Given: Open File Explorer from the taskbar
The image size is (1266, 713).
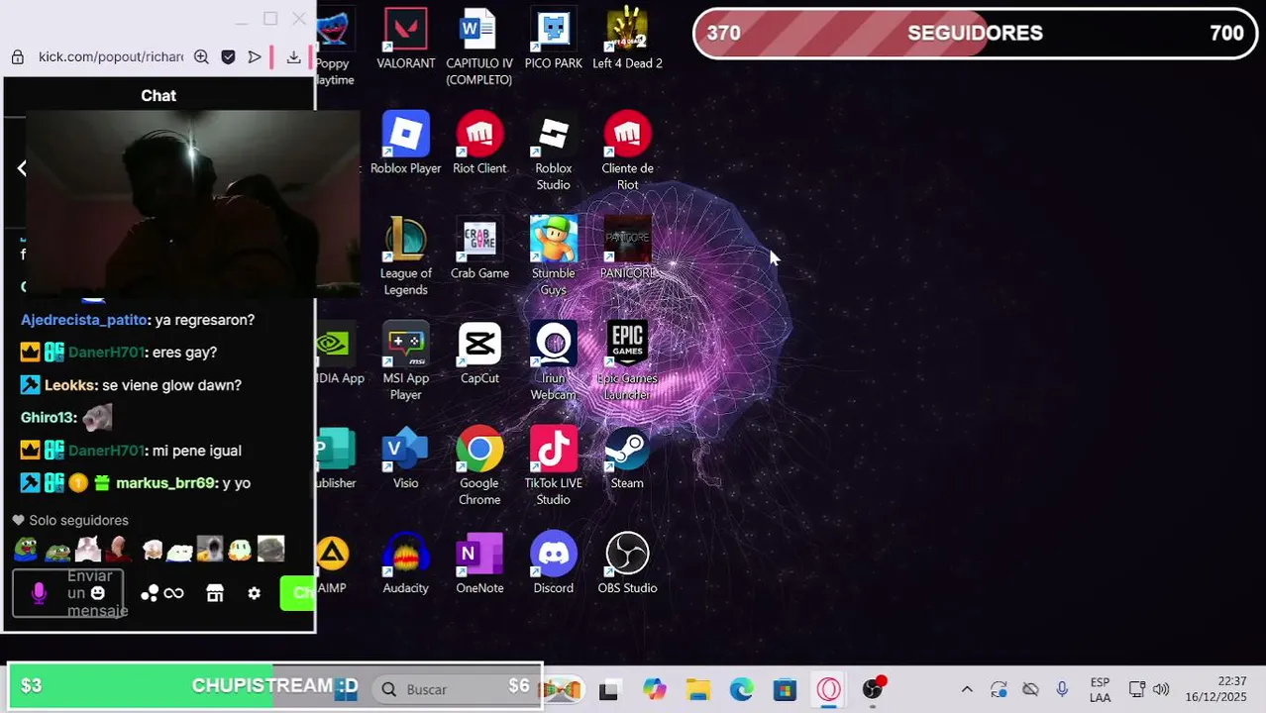Looking at the screenshot, I should (x=698, y=690).
